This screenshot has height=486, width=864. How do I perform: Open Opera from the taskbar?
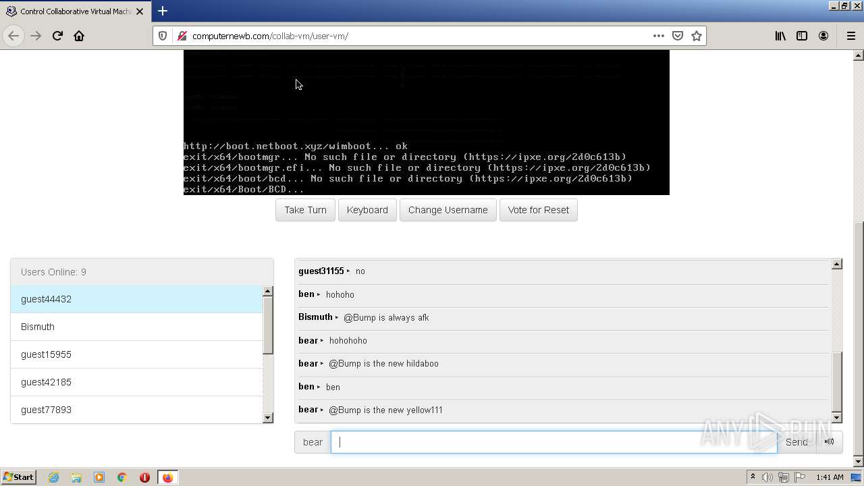[x=144, y=477]
